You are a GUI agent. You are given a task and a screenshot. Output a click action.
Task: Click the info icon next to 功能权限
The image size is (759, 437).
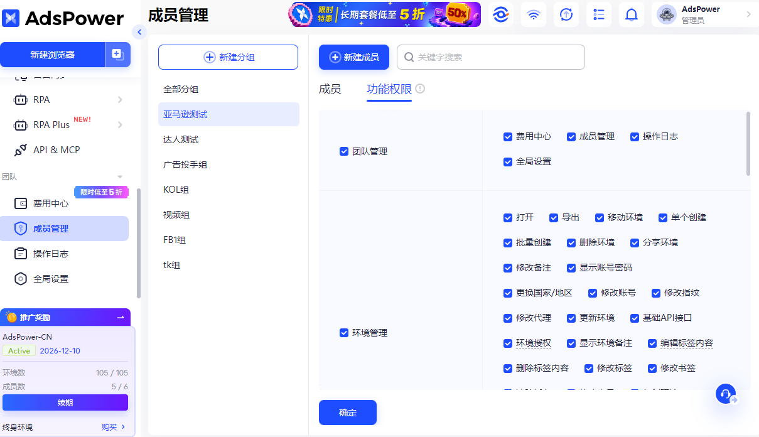click(x=420, y=89)
